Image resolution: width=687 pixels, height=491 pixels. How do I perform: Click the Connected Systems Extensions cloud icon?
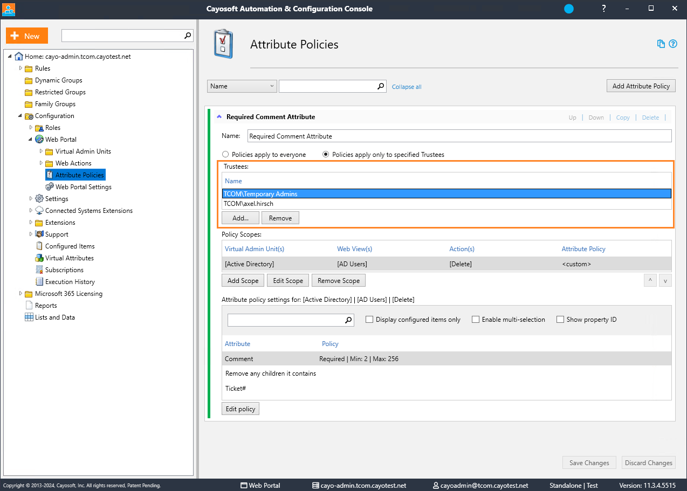tap(39, 211)
